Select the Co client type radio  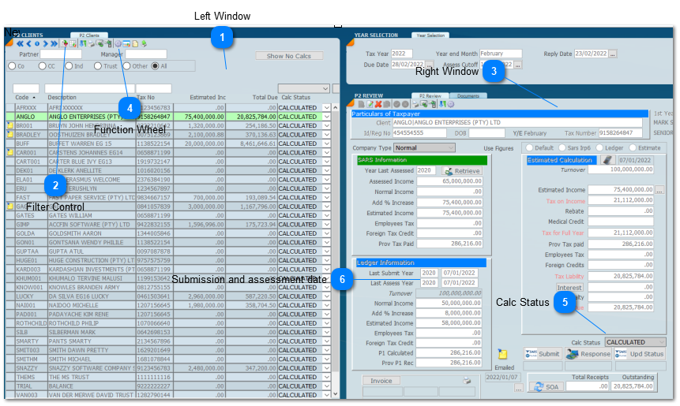(12, 66)
